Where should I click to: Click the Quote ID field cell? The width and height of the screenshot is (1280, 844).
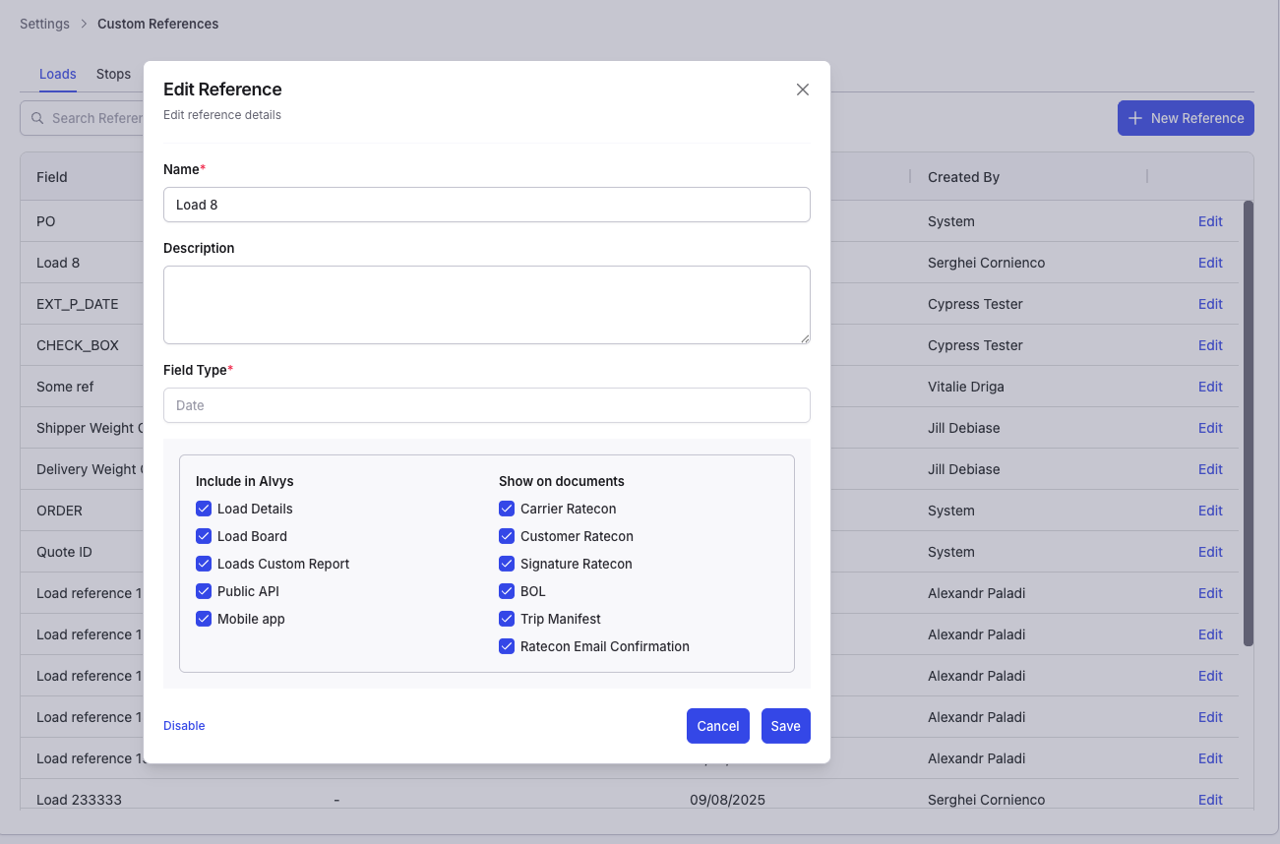pyautogui.click(x=64, y=552)
